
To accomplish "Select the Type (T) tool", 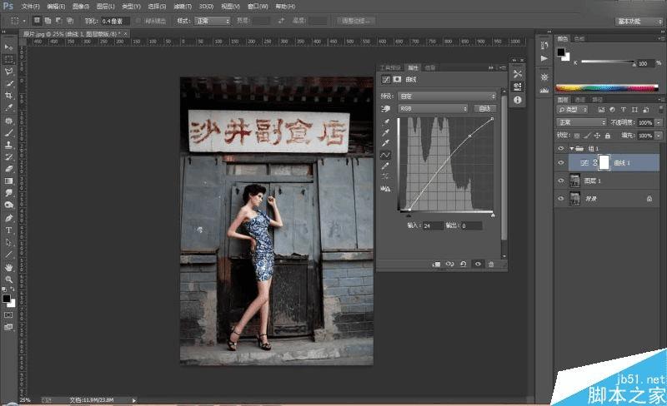I will (x=9, y=230).
